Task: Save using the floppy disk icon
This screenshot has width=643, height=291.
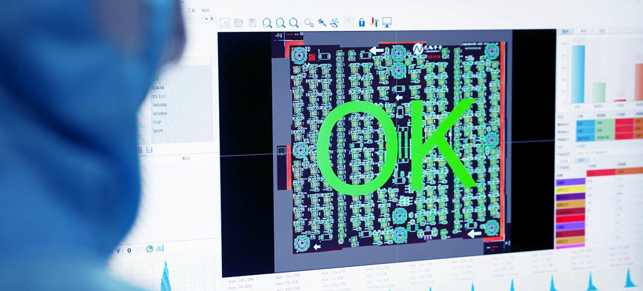Action: 252,23
